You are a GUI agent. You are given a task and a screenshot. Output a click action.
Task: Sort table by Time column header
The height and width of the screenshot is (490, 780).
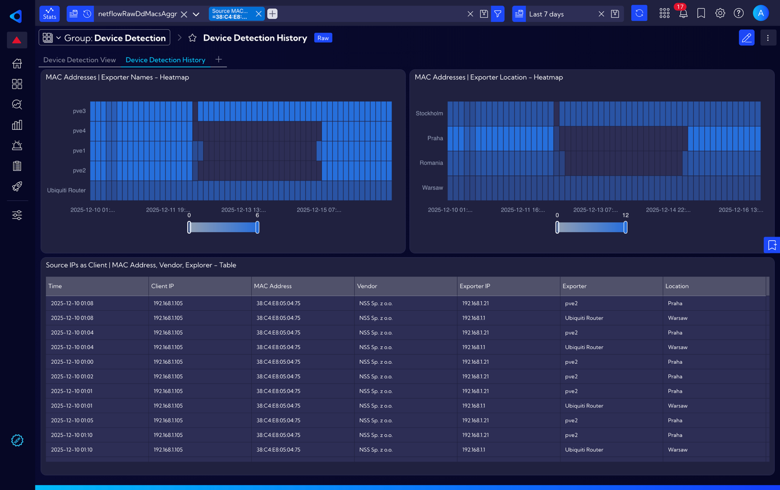click(97, 286)
